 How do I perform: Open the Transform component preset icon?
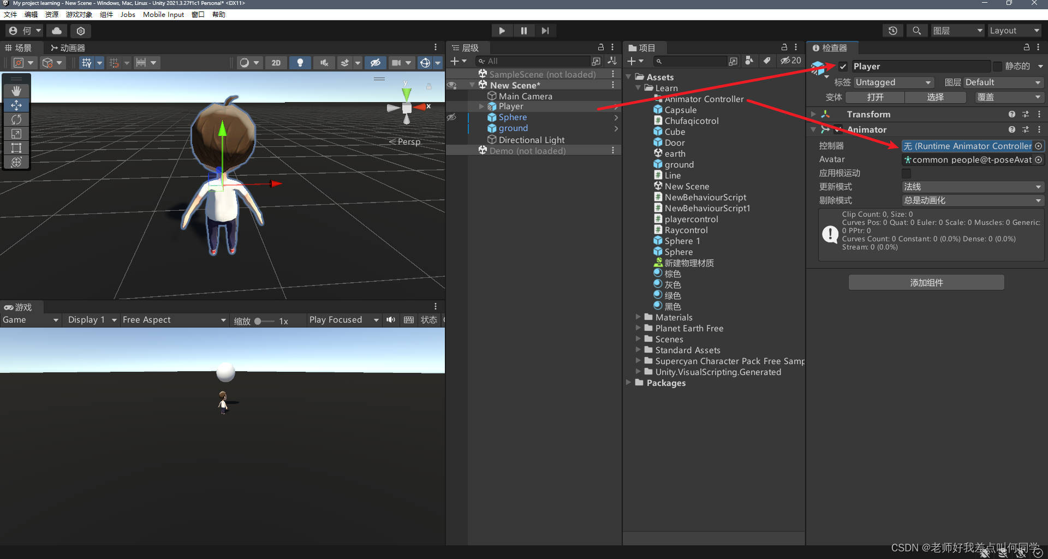(x=1026, y=114)
